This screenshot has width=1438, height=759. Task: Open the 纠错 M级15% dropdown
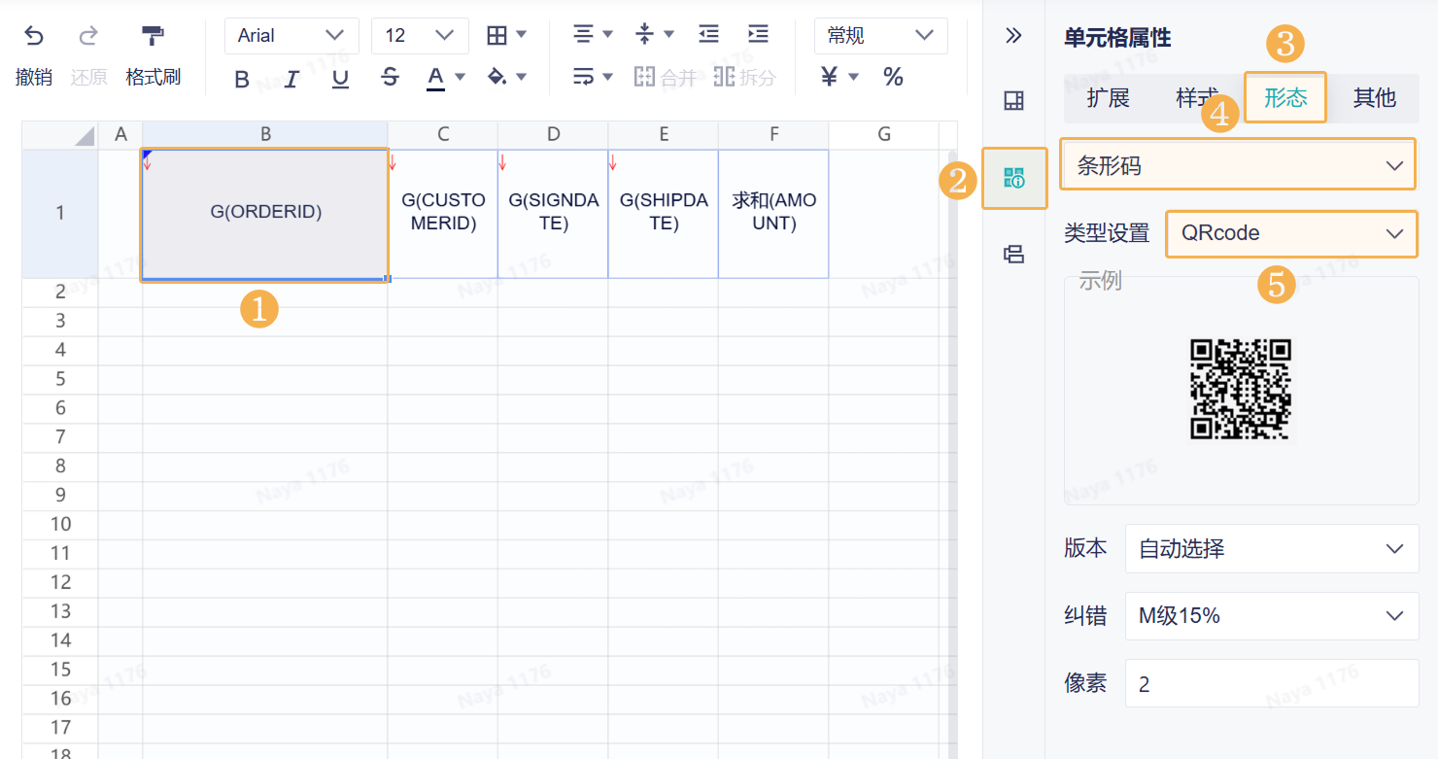tap(1272, 616)
